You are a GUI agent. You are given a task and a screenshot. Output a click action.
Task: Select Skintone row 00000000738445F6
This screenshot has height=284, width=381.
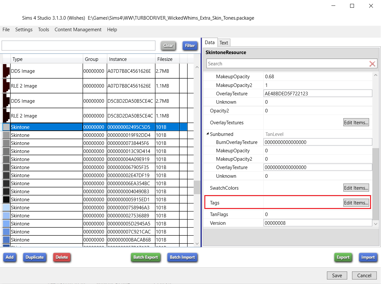(x=95, y=143)
